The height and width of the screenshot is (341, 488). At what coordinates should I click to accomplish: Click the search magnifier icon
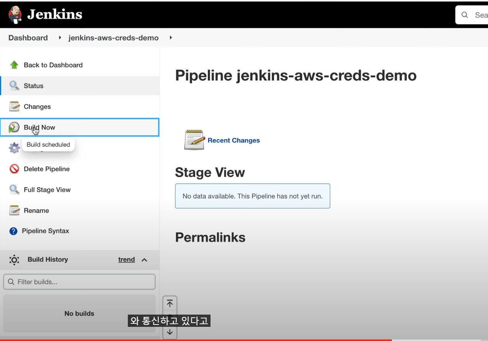point(465,15)
